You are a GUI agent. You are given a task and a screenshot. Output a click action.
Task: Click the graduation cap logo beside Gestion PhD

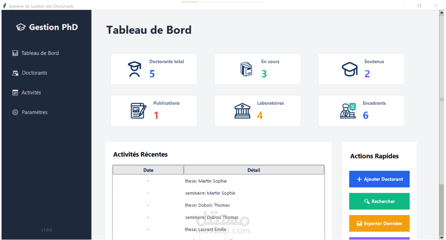21,27
